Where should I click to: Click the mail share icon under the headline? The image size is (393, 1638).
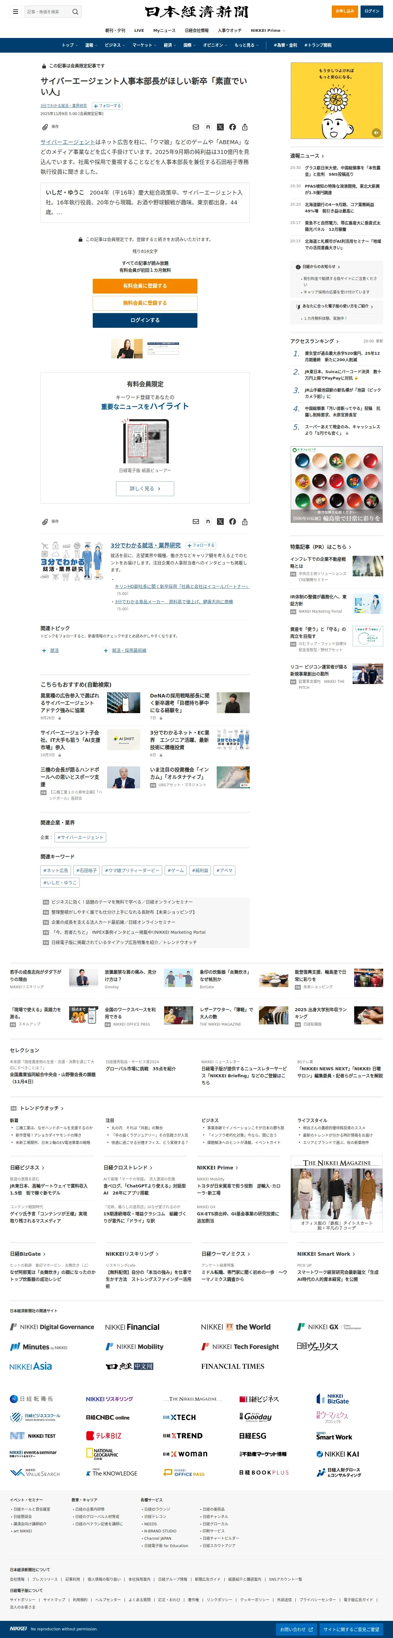196,127
